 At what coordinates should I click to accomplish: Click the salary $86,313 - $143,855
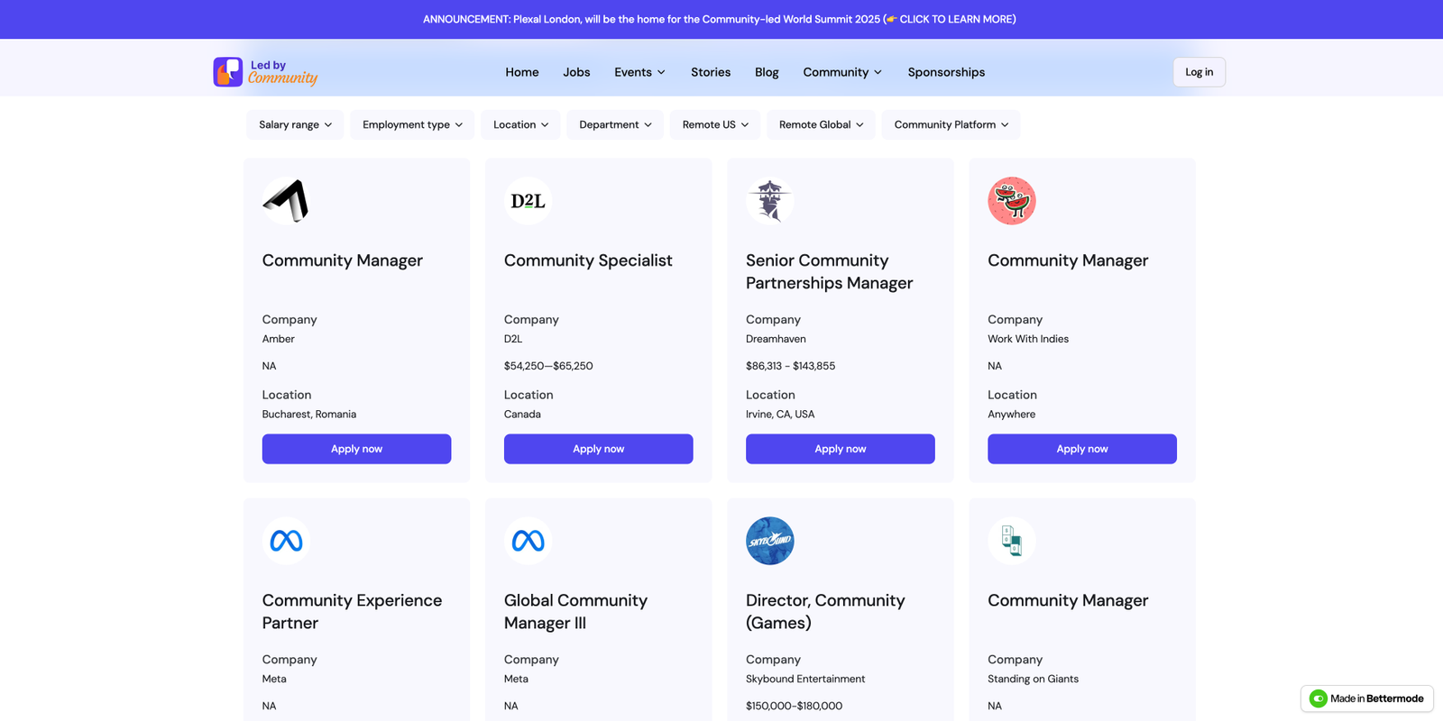pos(790,366)
